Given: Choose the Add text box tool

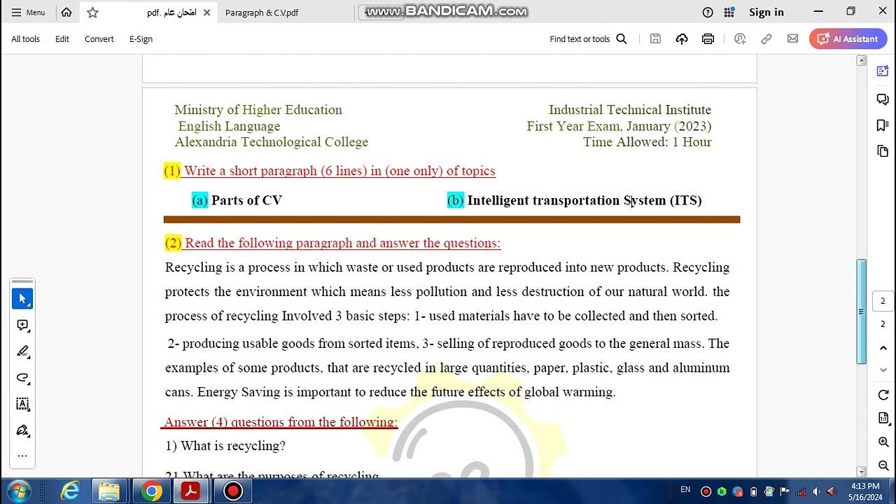Looking at the screenshot, I should (x=22, y=404).
